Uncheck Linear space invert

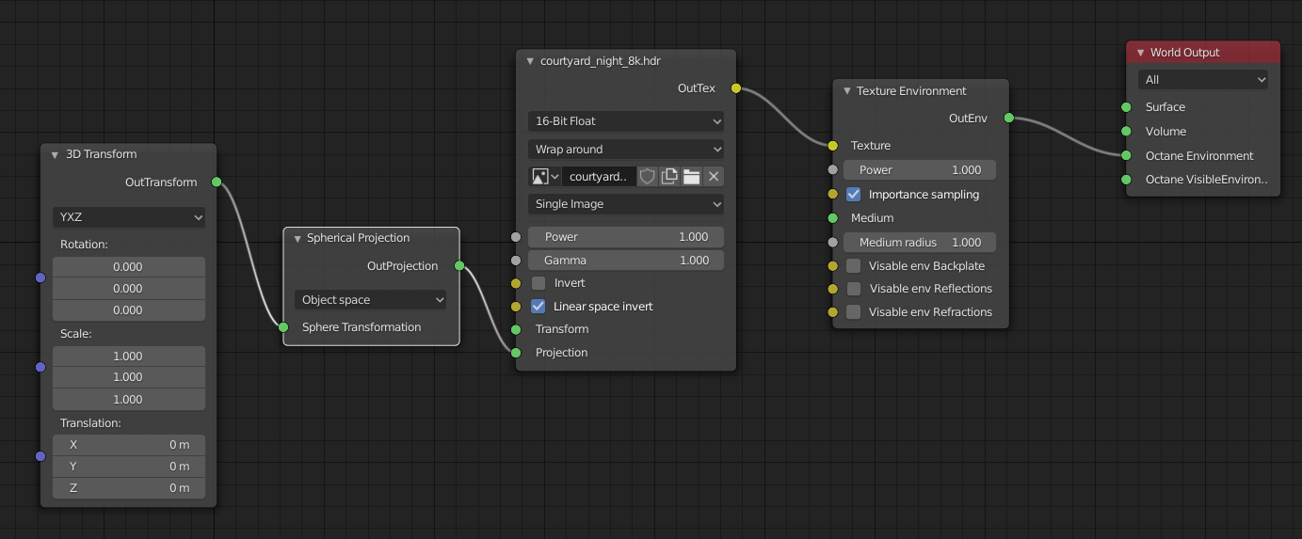click(538, 307)
